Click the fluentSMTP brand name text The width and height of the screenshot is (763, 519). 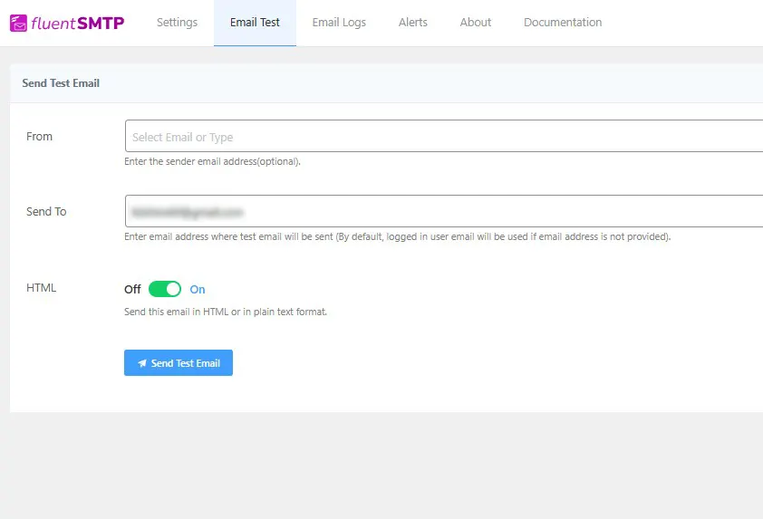(77, 23)
